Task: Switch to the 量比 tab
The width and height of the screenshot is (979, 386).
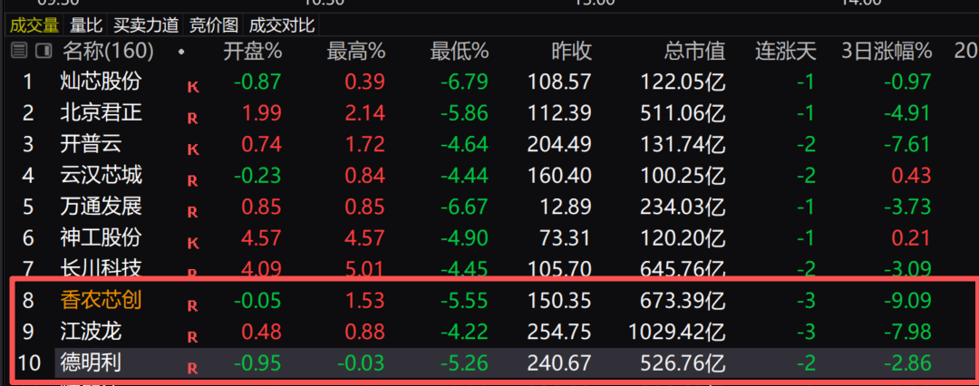Action: point(86,25)
